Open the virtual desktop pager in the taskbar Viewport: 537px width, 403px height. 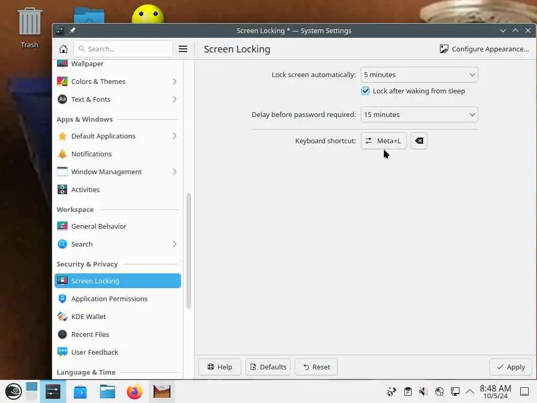click(x=31, y=391)
